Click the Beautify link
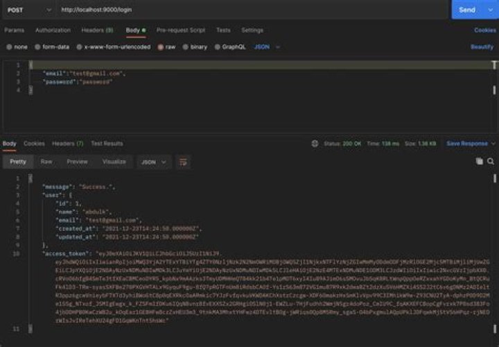 [x=482, y=47]
